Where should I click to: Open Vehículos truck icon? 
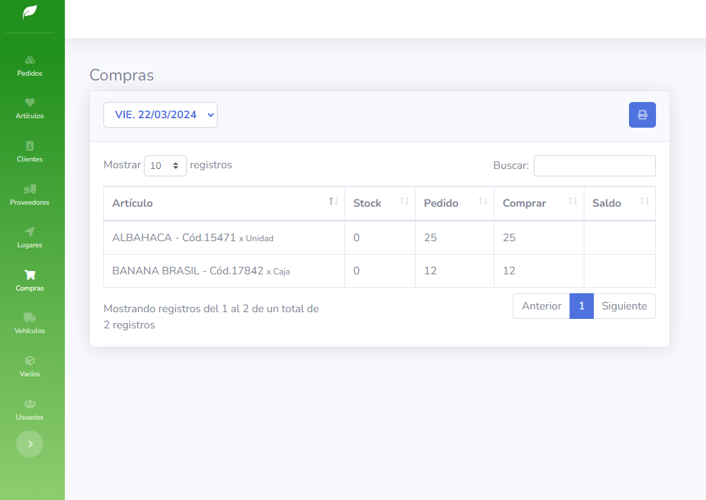(x=30, y=318)
